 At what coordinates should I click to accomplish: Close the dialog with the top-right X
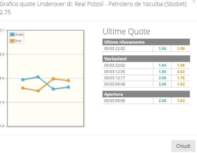point(194,1)
